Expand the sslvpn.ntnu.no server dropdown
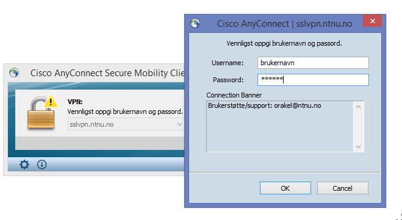402x220 pixels. point(180,124)
